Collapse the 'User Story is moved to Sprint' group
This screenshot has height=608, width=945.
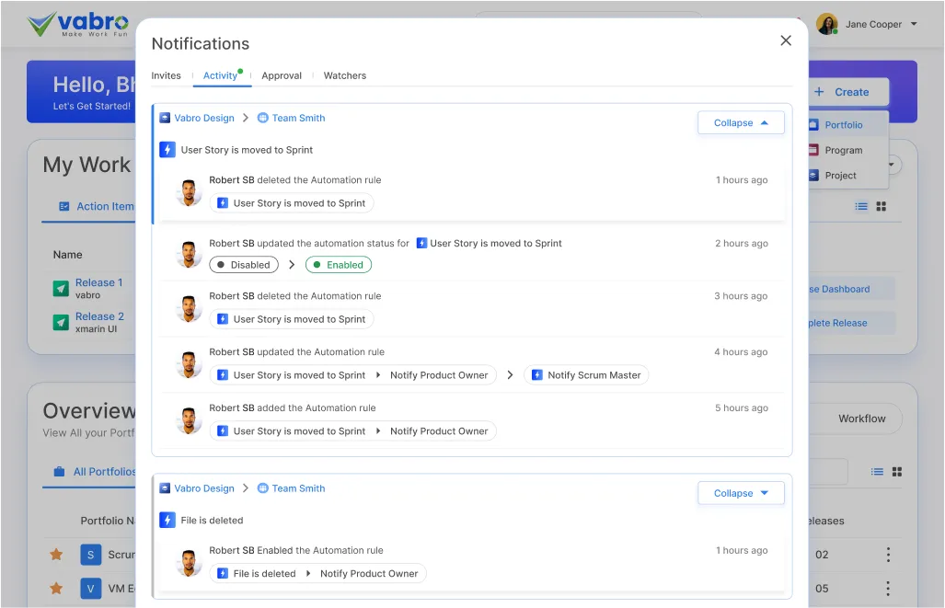pyautogui.click(x=741, y=122)
